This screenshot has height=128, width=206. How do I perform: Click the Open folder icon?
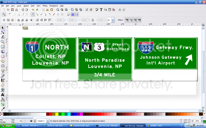(x=8, y=10)
